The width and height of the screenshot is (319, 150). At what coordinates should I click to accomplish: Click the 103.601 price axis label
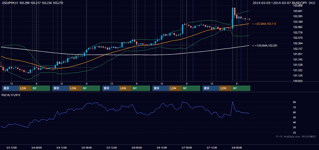pyautogui.click(x=298, y=11)
